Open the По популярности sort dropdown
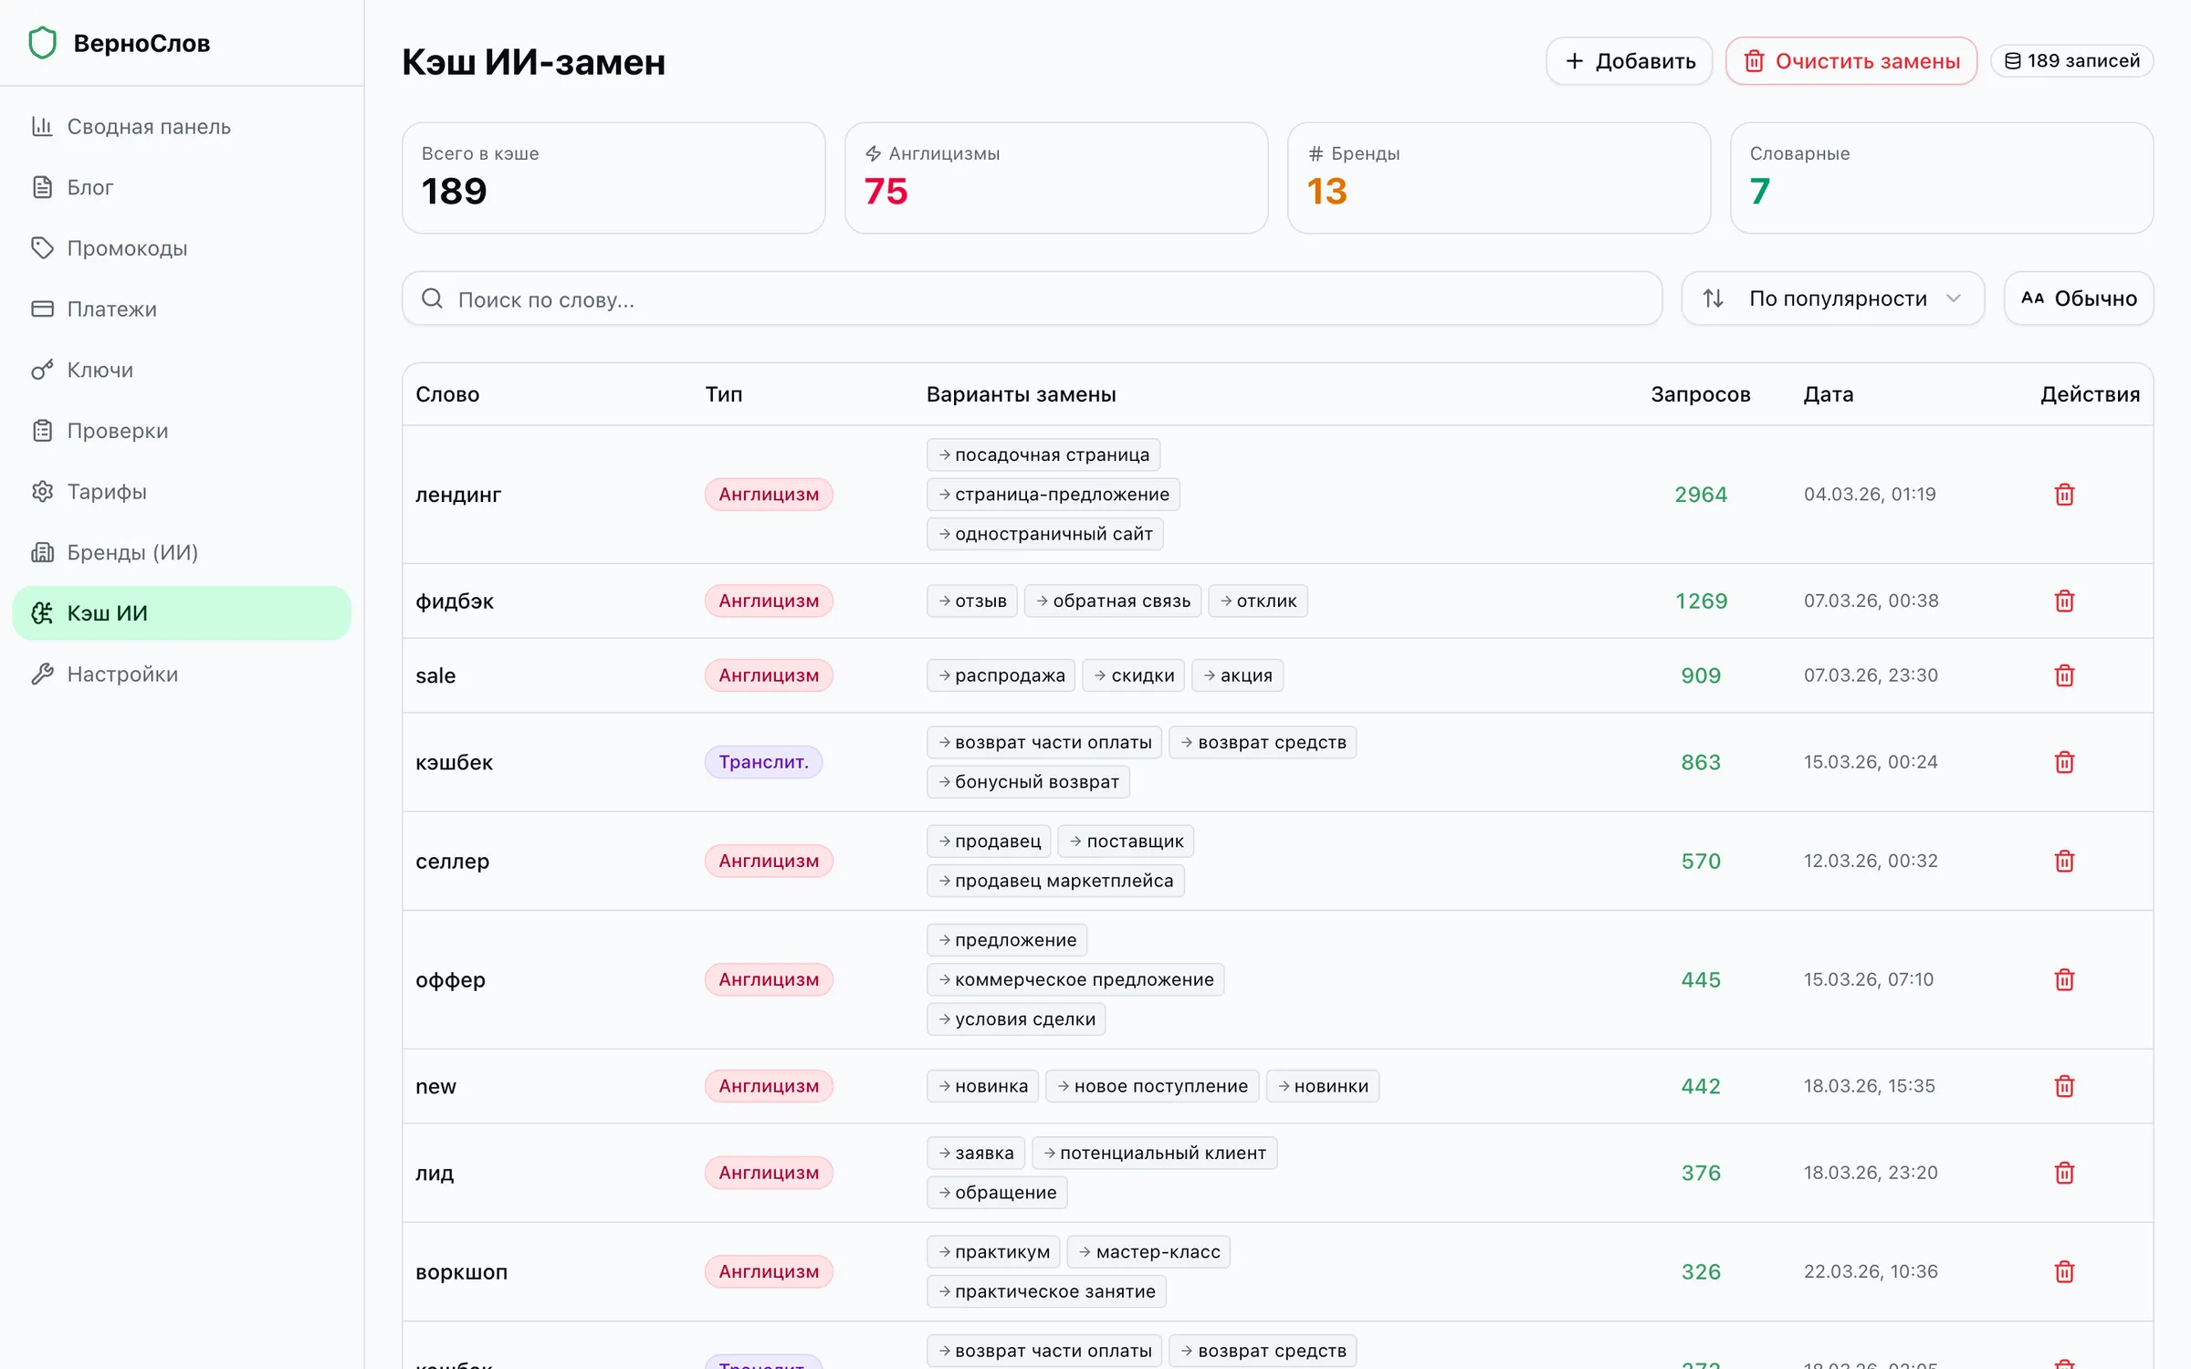The image size is (2191, 1369). pyautogui.click(x=1833, y=298)
